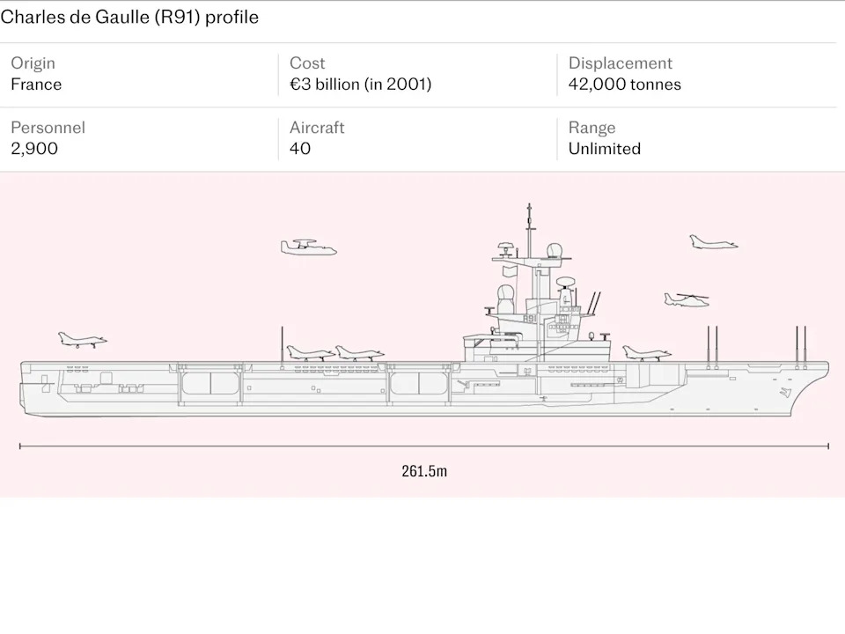Select the Origin section header
This screenshot has height=634, width=845.
click(33, 63)
